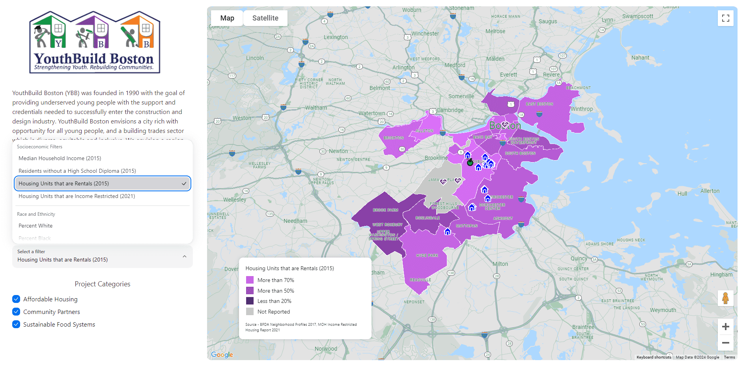Image resolution: width=747 pixels, height=368 pixels.
Task: Click the left heart marker in Jamaica Plain
Action: 443,181
